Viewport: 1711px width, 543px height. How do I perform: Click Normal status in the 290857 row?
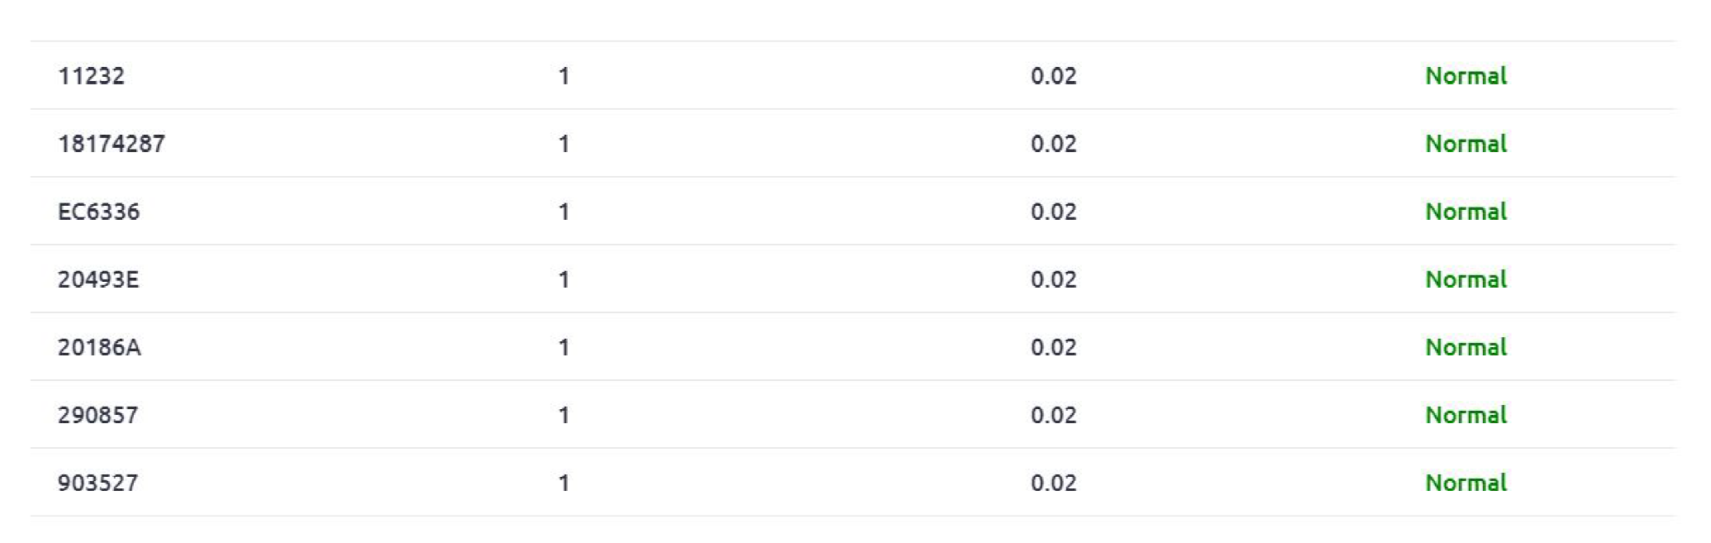coord(1466,415)
